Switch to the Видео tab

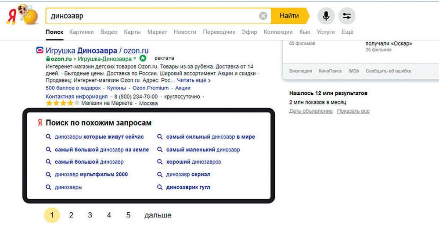(x=109, y=32)
